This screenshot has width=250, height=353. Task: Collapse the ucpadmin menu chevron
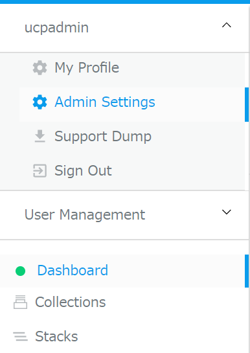(x=227, y=25)
